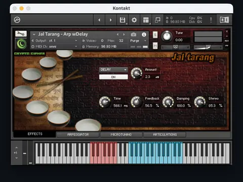
Task: Click the Stereo value 85.3 %
Action: 215,106
